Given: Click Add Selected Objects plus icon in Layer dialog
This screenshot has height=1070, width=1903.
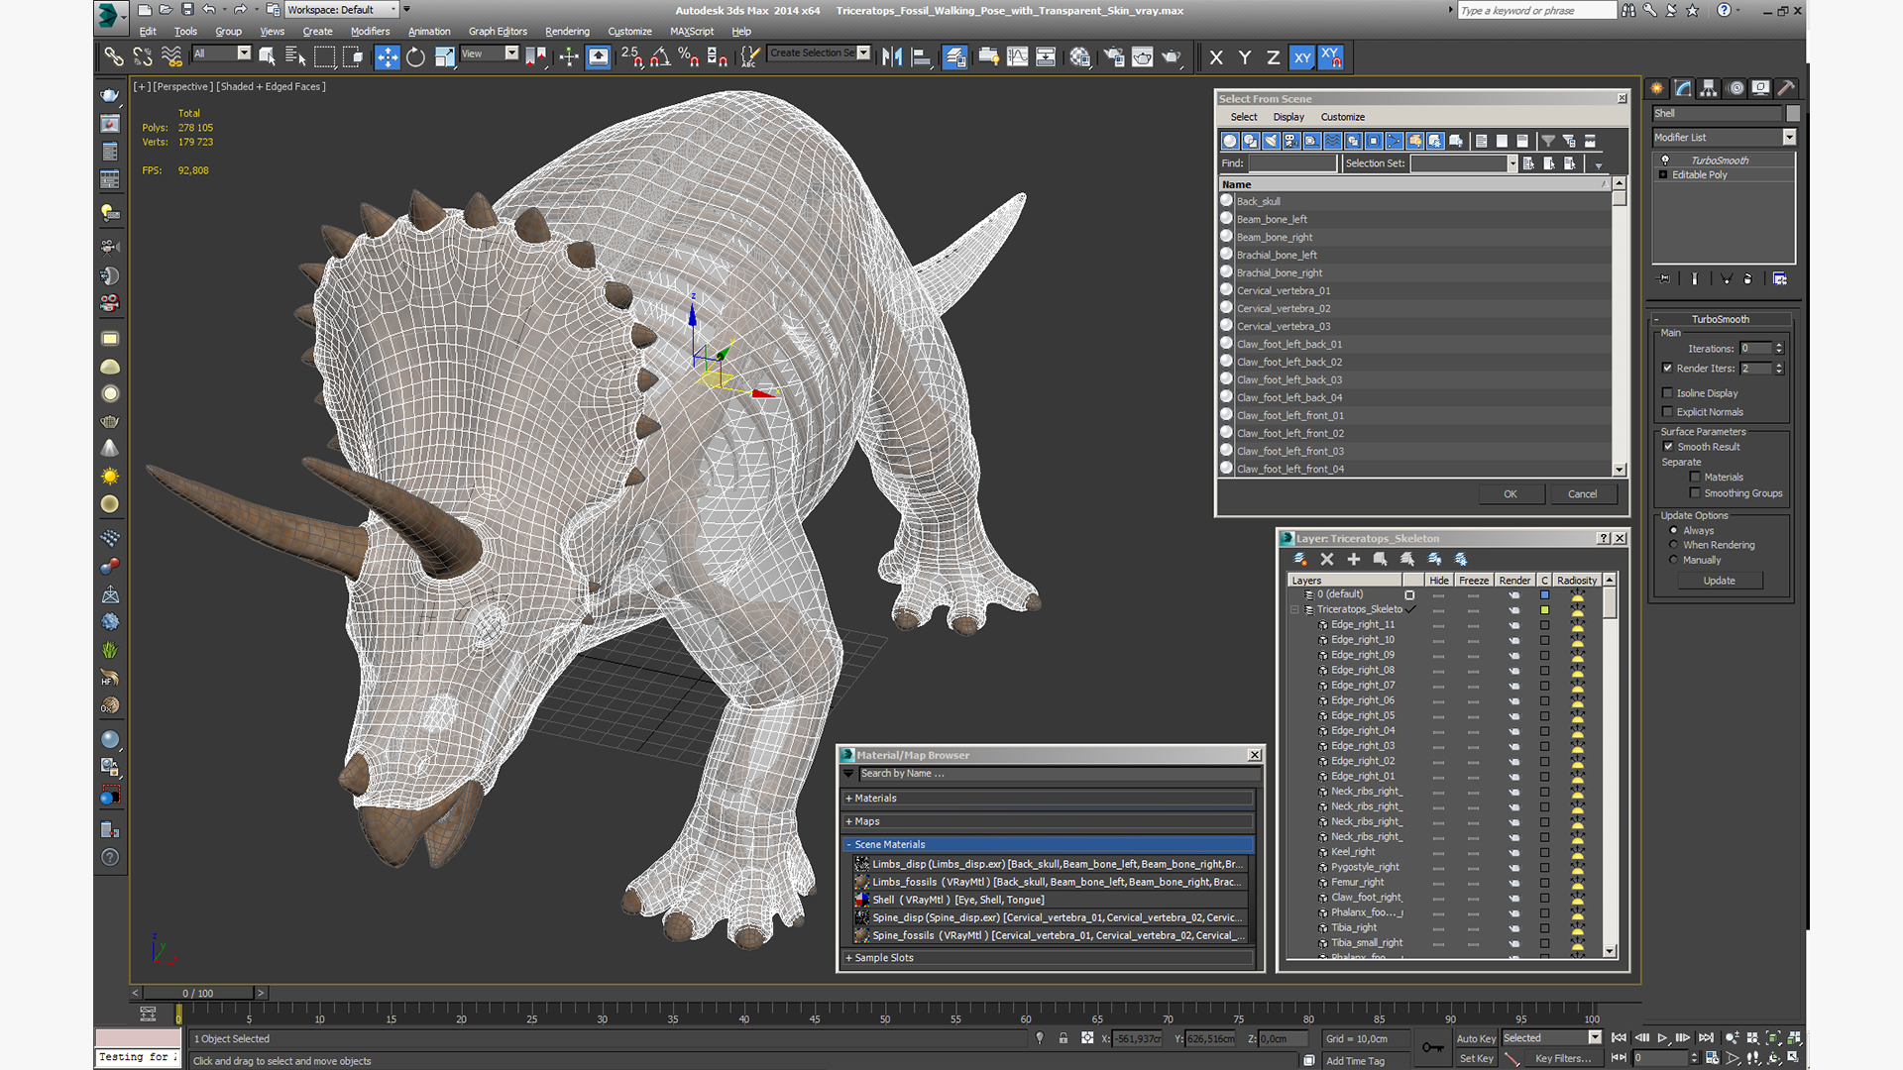Looking at the screenshot, I should [x=1354, y=560].
